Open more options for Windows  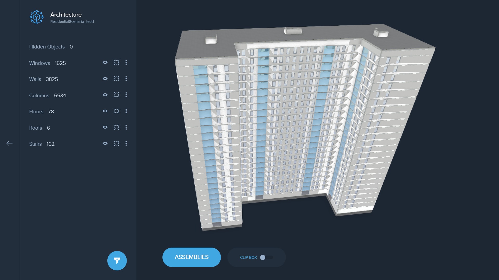126,62
